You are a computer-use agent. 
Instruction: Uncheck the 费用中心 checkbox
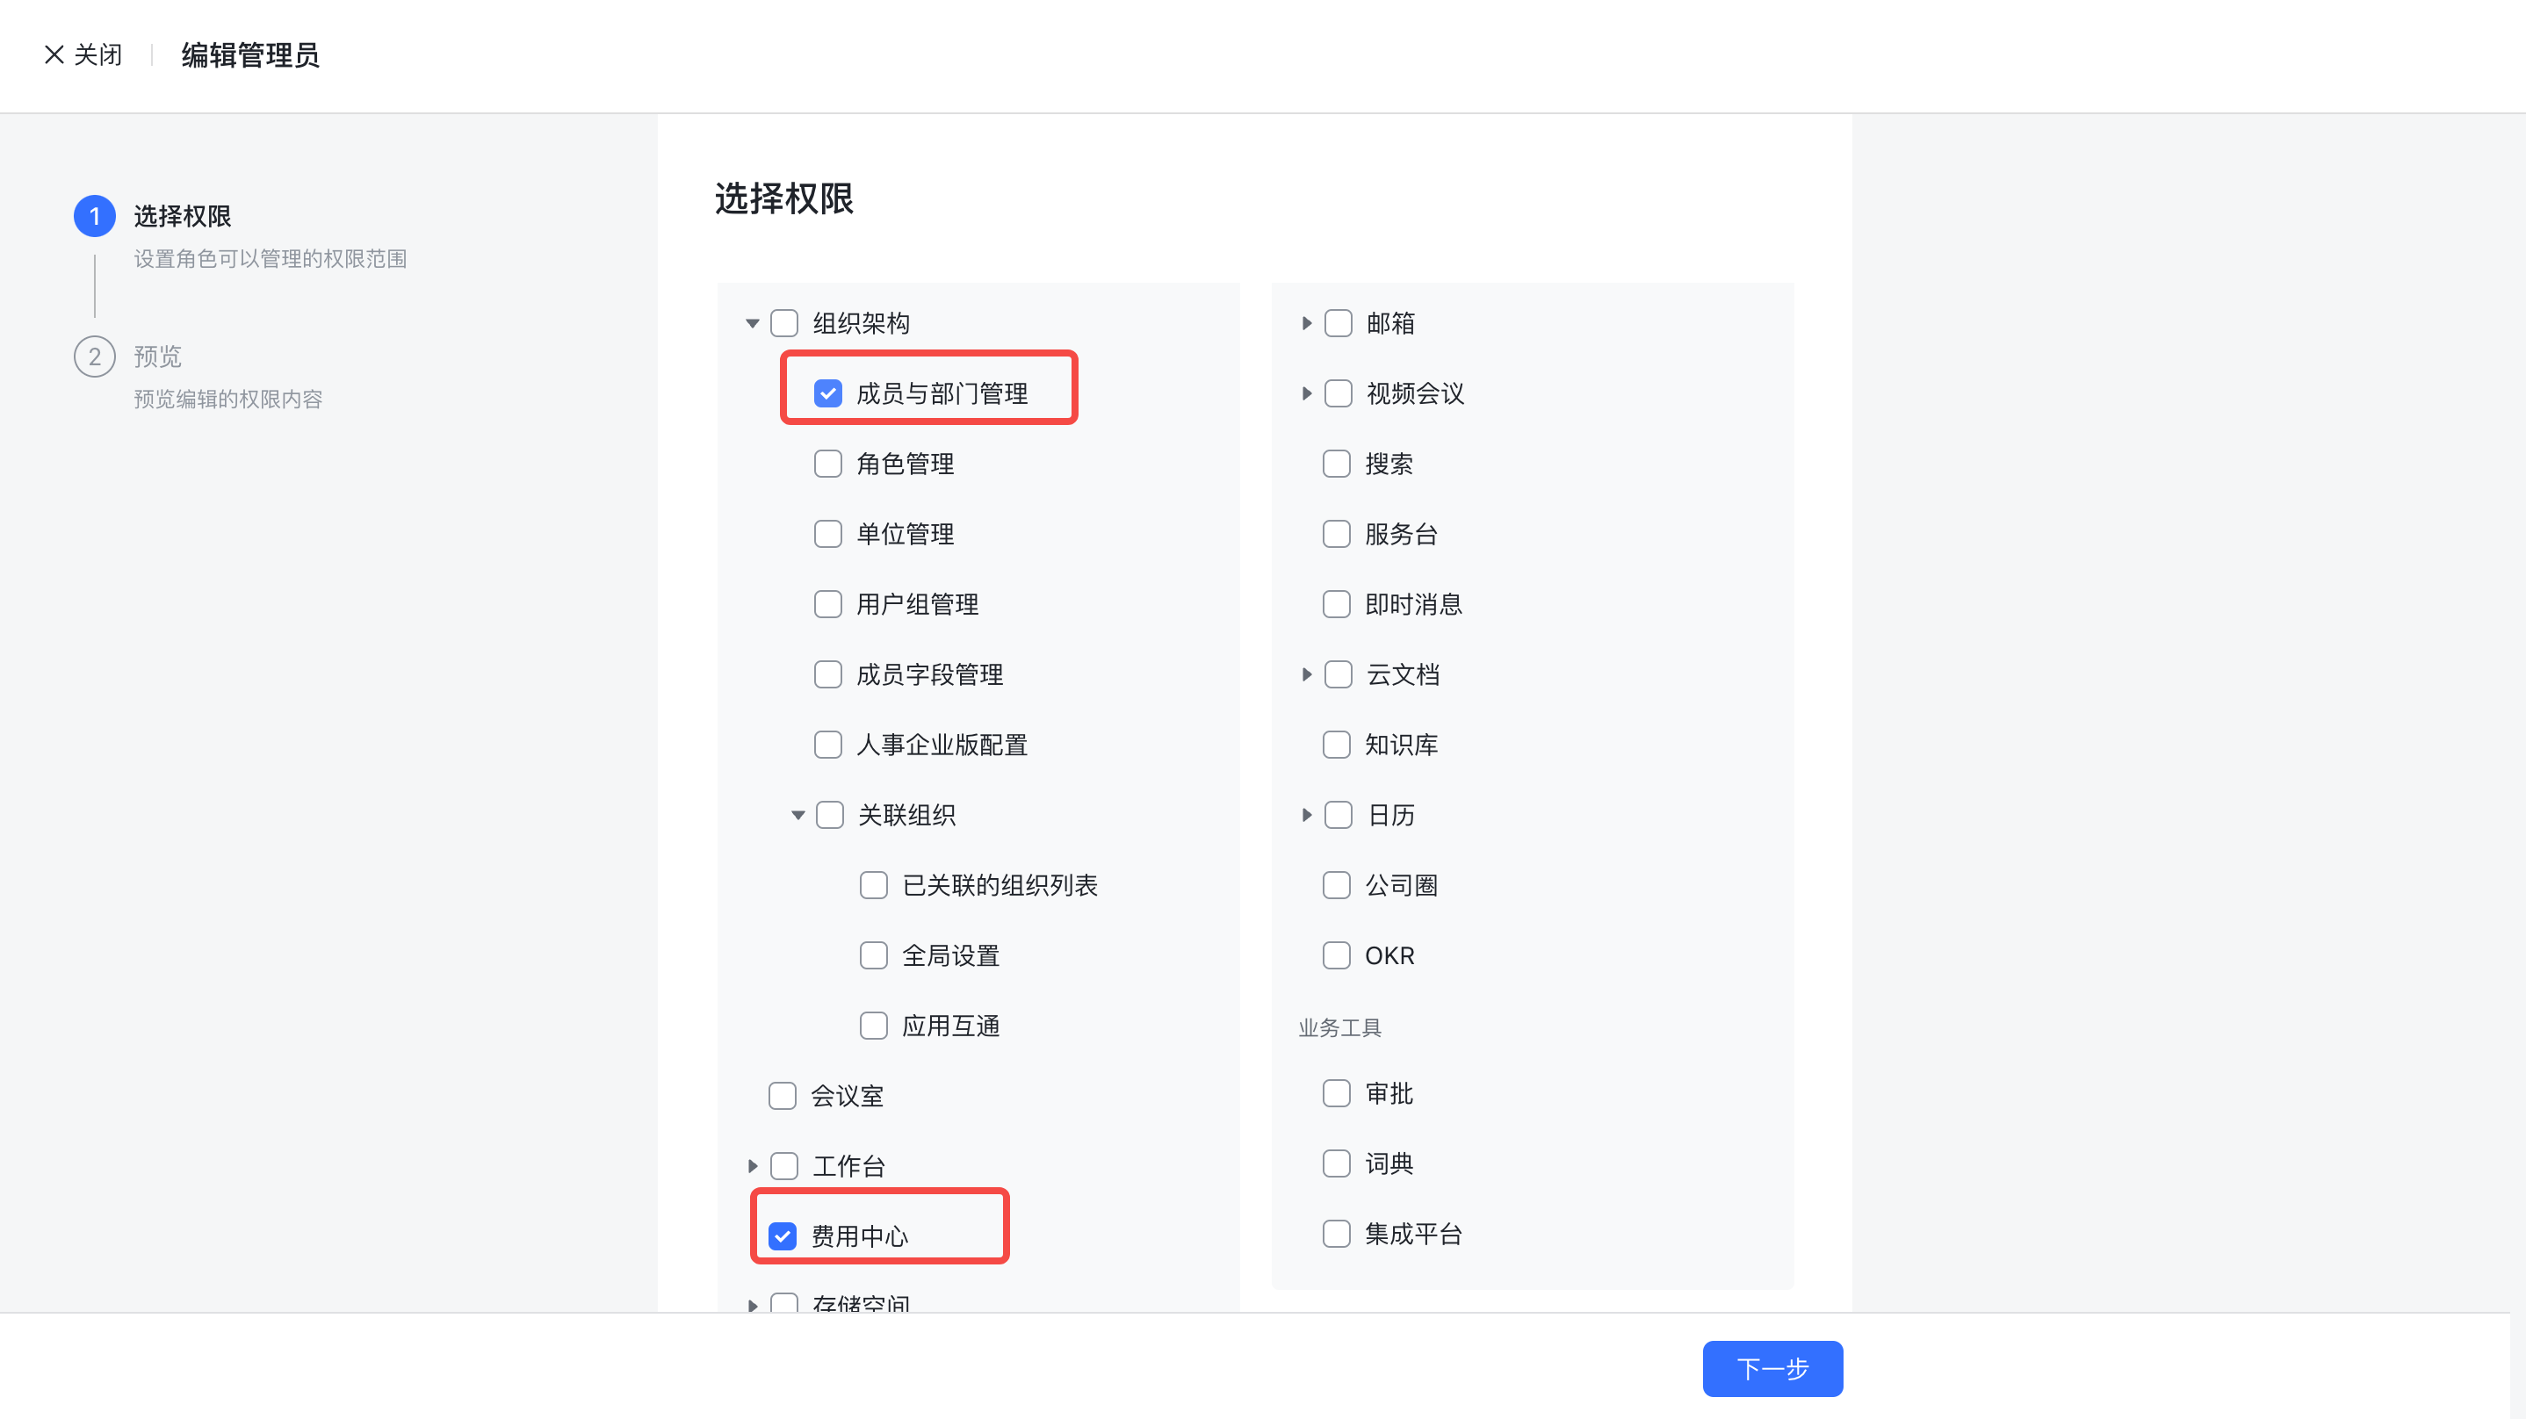tap(783, 1235)
